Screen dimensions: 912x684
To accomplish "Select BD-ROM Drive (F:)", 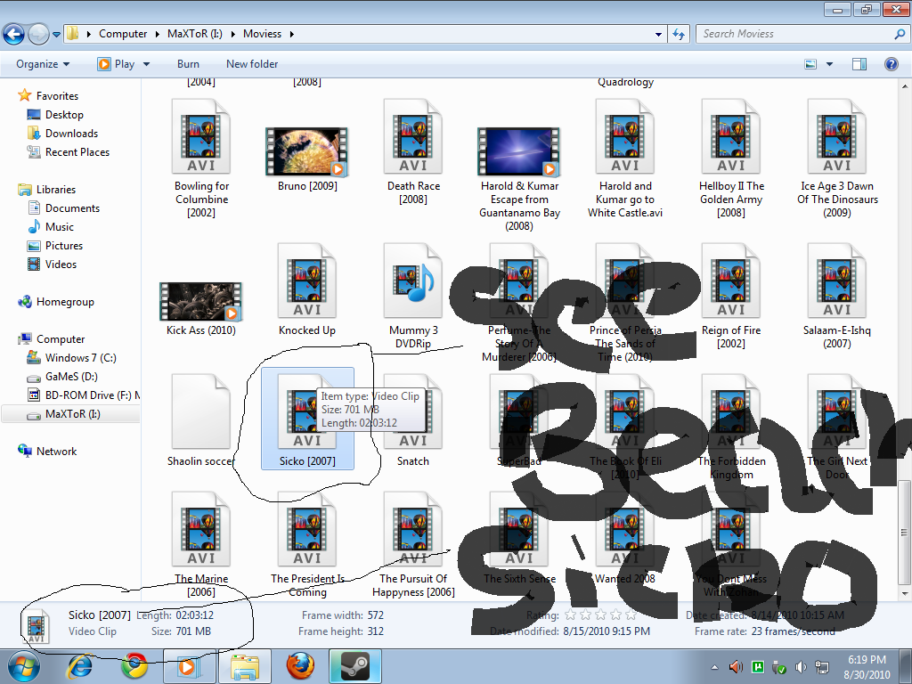I will (x=85, y=395).
